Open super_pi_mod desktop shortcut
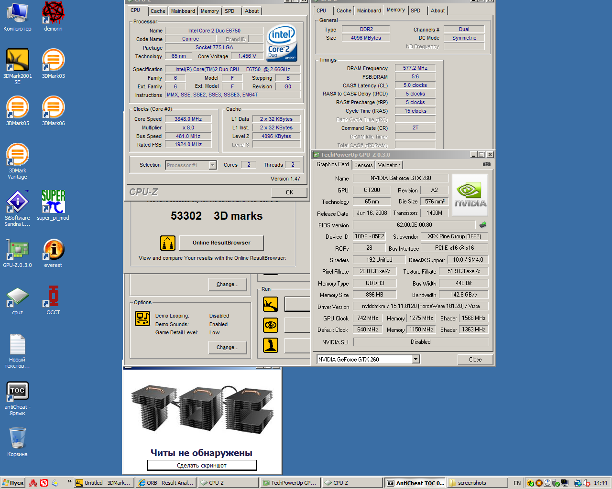 tap(53, 205)
